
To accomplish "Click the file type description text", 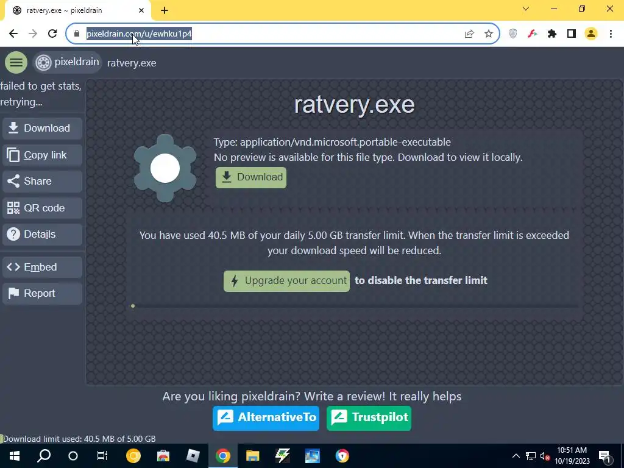I will [332, 142].
